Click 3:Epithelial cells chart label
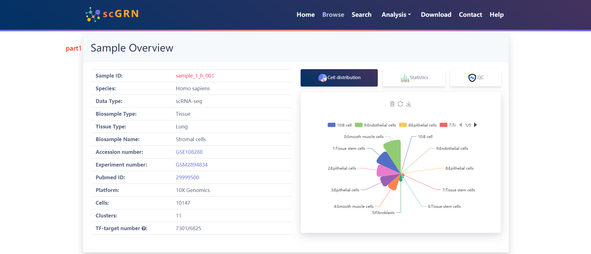 click(x=345, y=190)
